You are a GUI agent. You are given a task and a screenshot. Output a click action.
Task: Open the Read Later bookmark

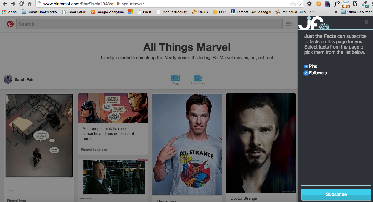click(x=74, y=12)
